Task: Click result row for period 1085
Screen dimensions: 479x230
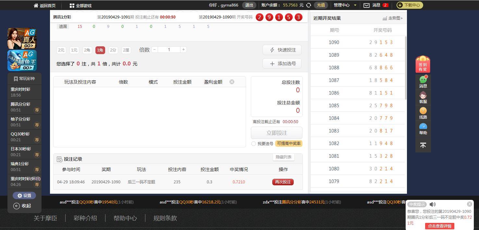Action: (x=358, y=106)
